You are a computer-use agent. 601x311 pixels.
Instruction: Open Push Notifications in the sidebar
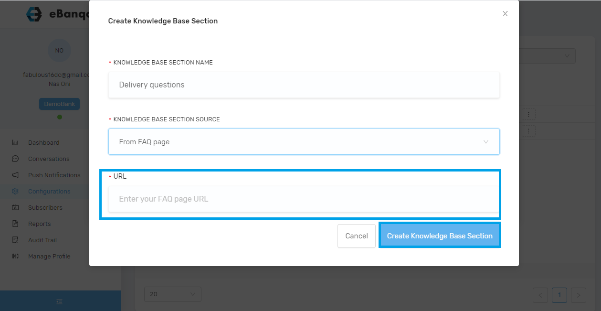pos(54,175)
